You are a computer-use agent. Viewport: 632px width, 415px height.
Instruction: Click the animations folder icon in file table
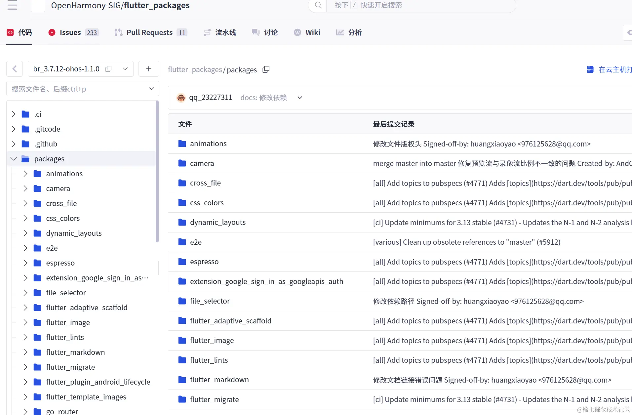(x=182, y=144)
